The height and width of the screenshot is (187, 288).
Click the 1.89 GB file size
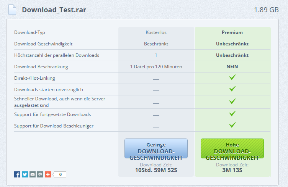pos(266,10)
